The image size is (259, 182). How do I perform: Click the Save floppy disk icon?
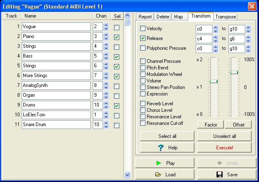tap(219, 175)
